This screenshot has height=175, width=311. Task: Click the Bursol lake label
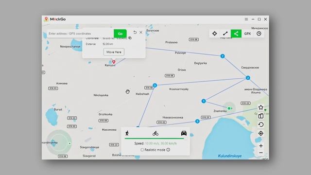click(x=58, y=109)
